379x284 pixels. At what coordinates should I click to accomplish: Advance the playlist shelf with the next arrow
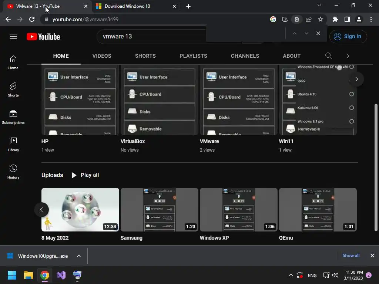pyautogui.click(x=356, y=79)
